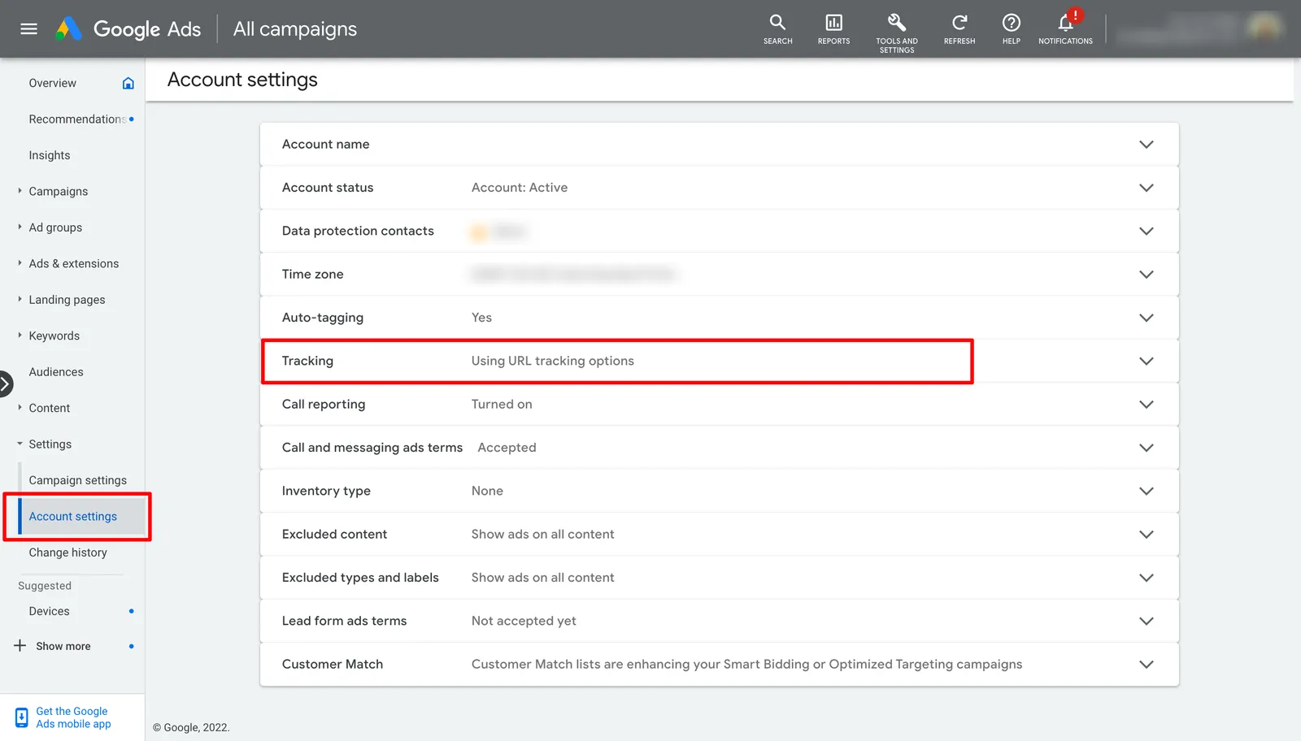Select Campaign settings
Screen dimensions: 1301x741
78,480
